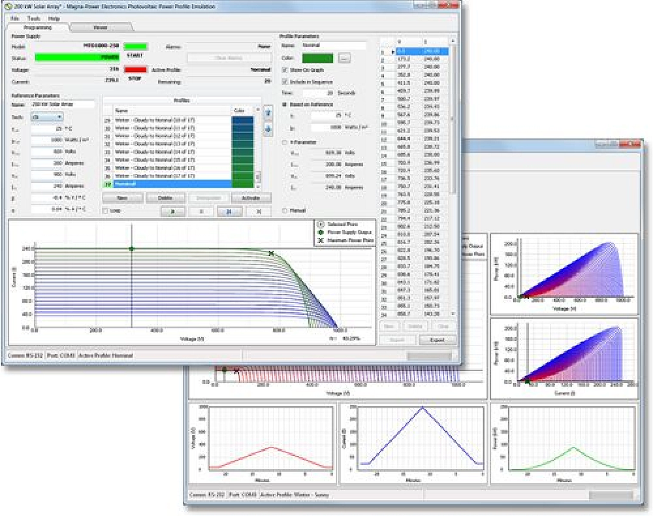The height and width of the screenshot is (516, 653).
Task: Move selected profile down with arrow icon
Action: [x=268, y=129]
